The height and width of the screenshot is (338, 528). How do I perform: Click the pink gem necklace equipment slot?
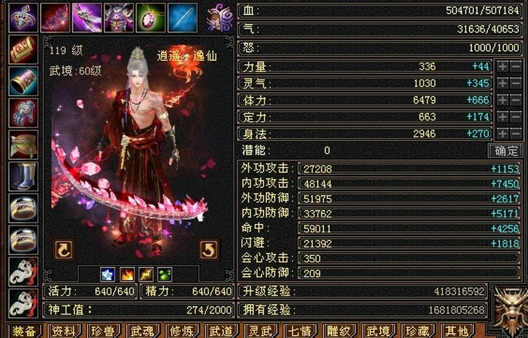151,18
